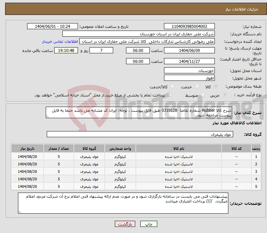Click کیلوگرم unit in row 2
Image resolution: width=267 pixels, height=233 pixels.
click(x=120, y=164)
